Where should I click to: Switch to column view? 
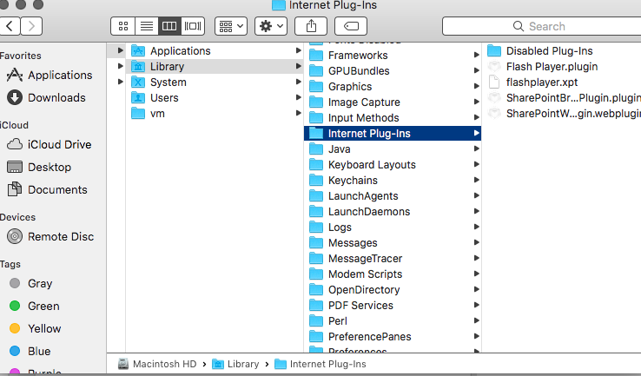[169, 27]
